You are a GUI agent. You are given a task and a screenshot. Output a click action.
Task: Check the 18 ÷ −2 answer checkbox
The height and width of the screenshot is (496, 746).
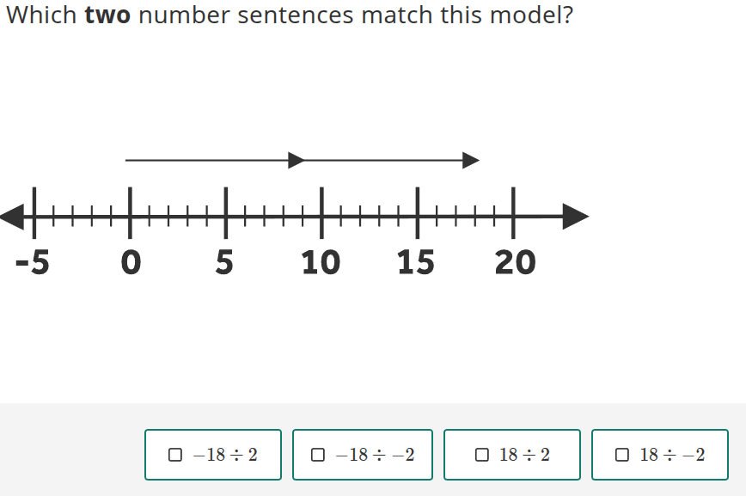click(x=621, y=454)
